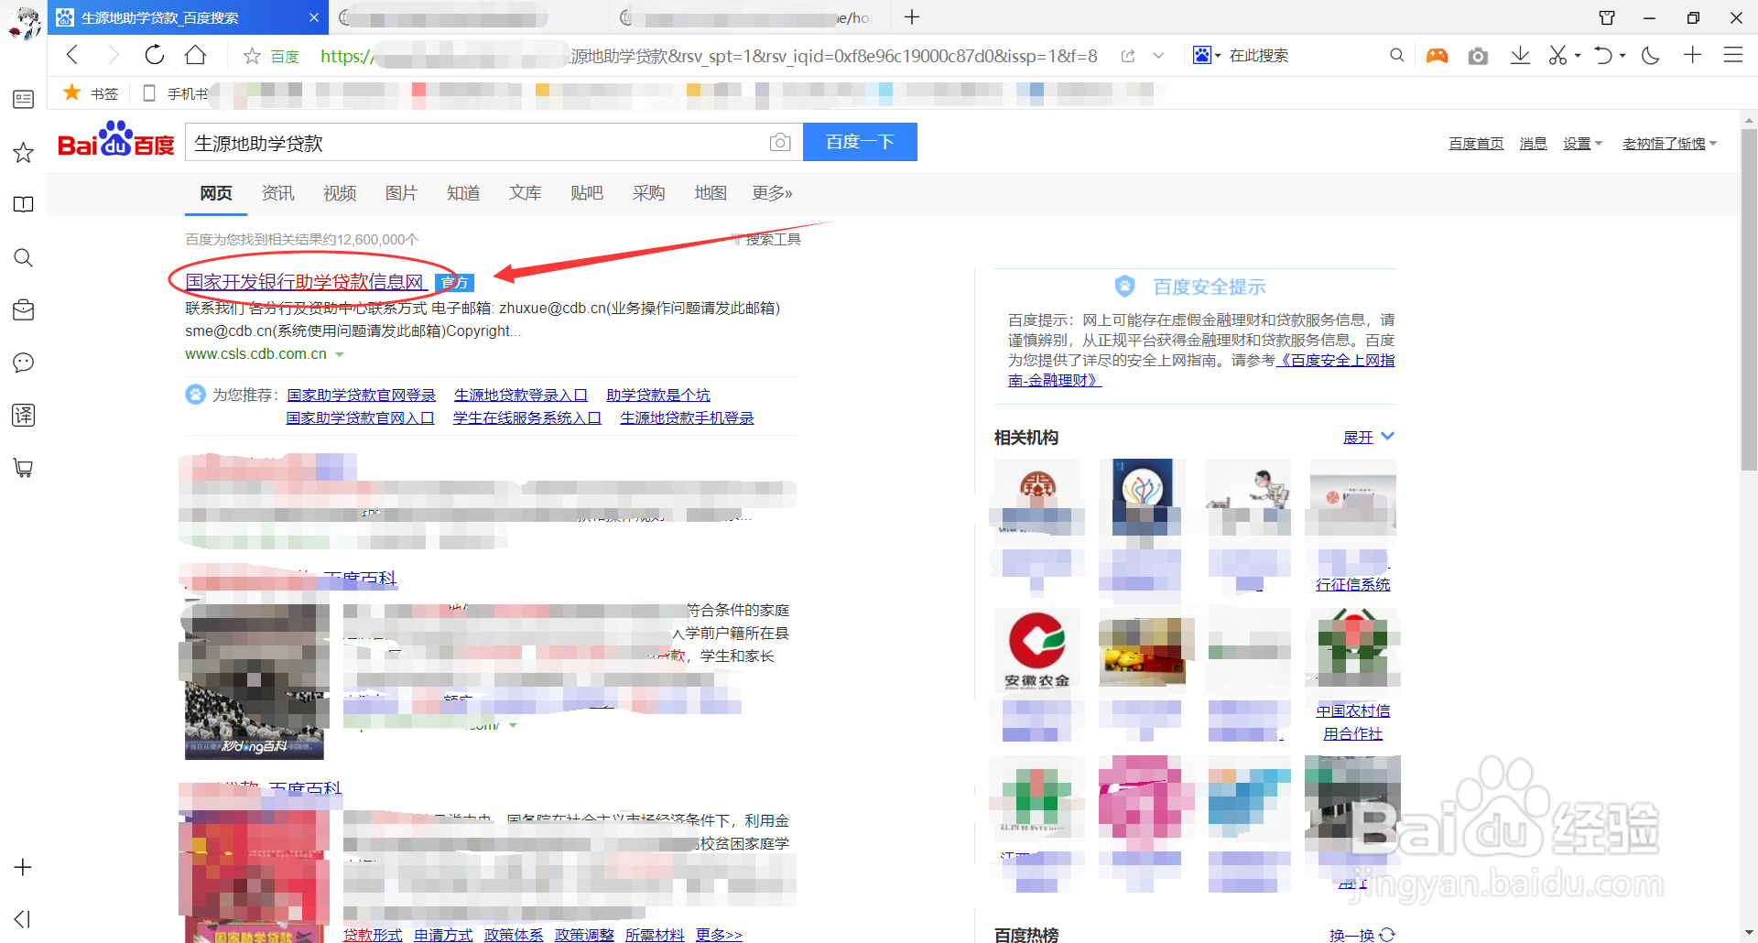
Task: Click the 在此搜索 search box
Action: click(x=1300, y=56)
